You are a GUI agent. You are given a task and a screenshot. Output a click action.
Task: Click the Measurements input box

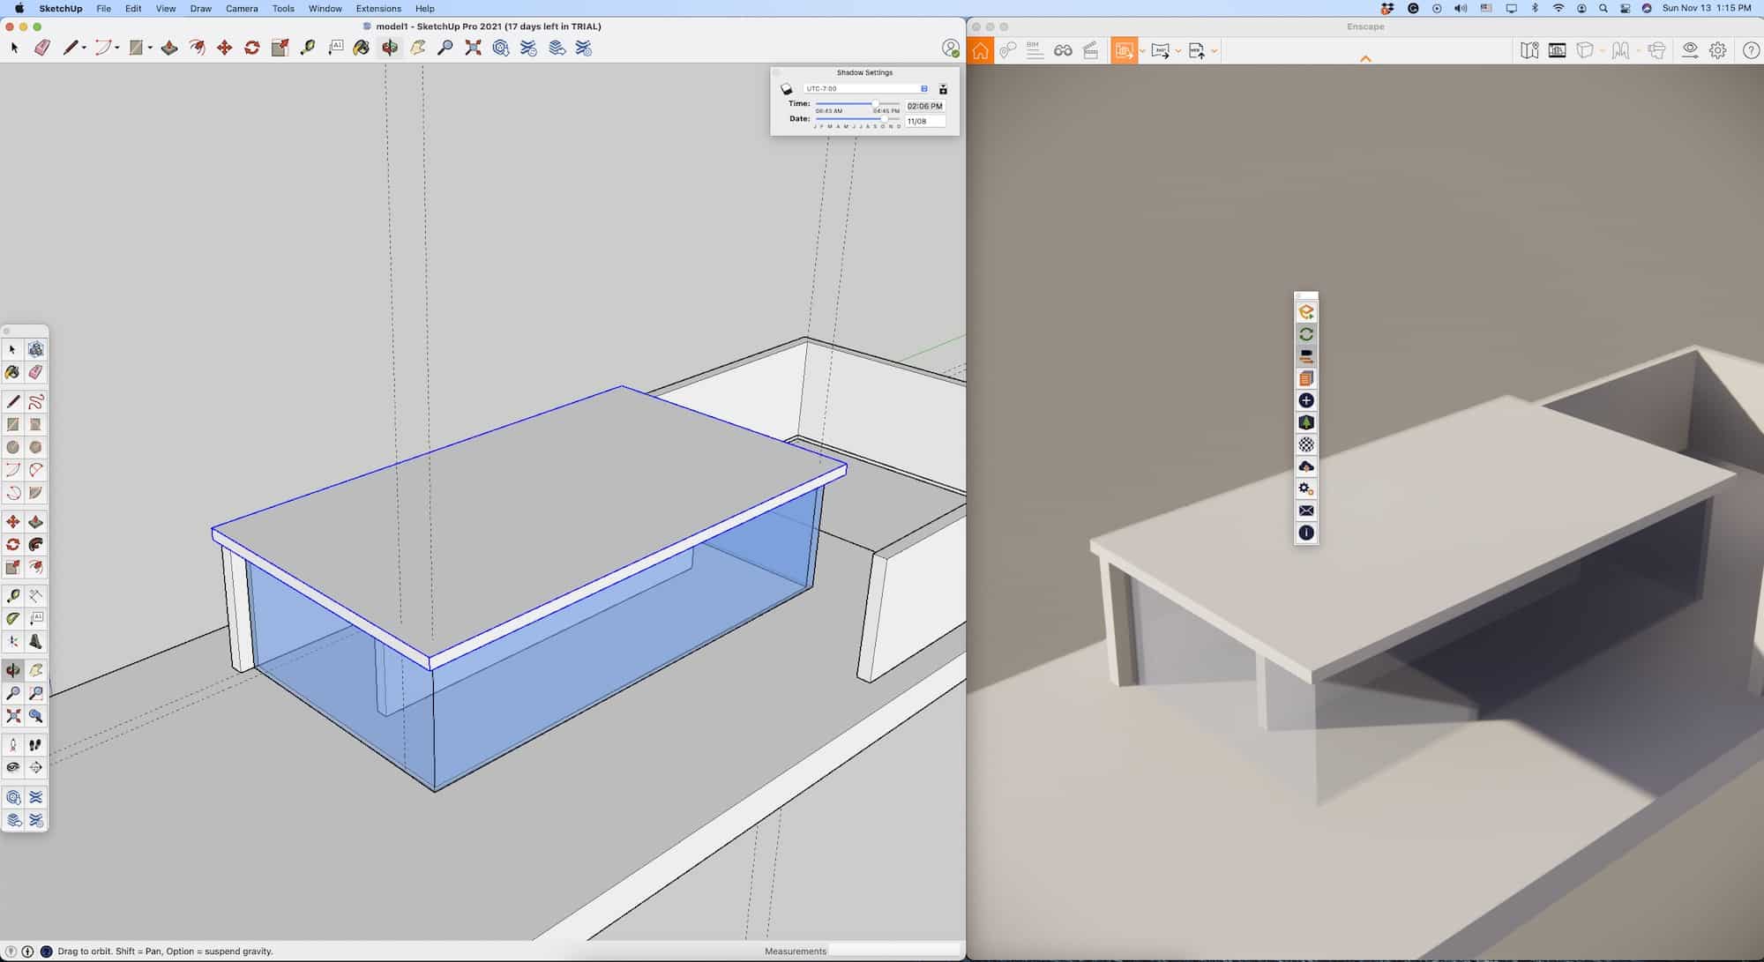(894, 951)
